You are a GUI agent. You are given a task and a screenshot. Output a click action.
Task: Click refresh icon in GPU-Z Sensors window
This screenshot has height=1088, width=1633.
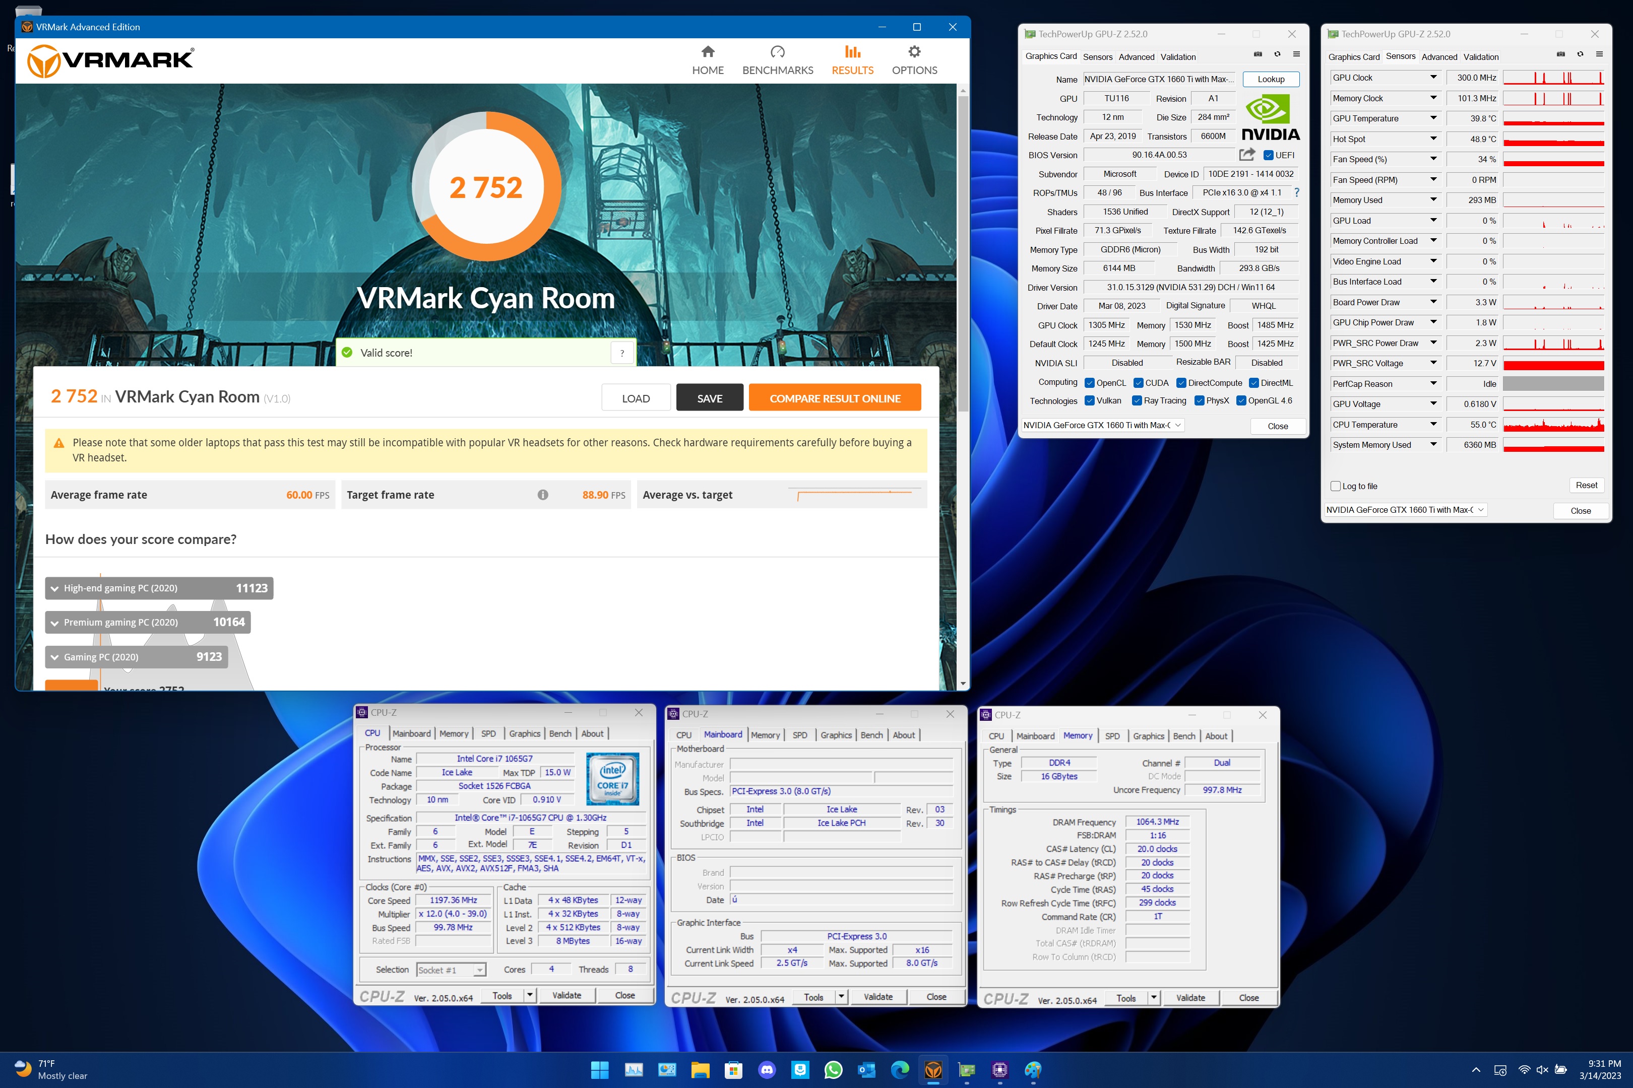tap(1580, 54)
